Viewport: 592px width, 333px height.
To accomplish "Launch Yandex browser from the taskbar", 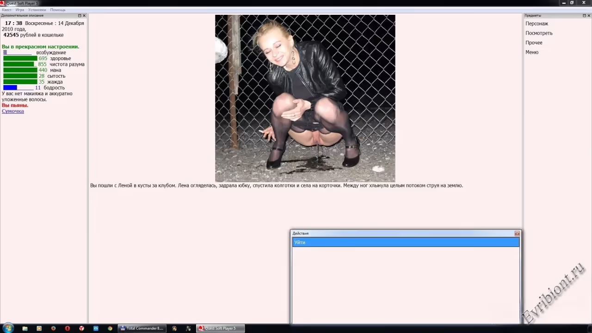I will pos(82,328).
